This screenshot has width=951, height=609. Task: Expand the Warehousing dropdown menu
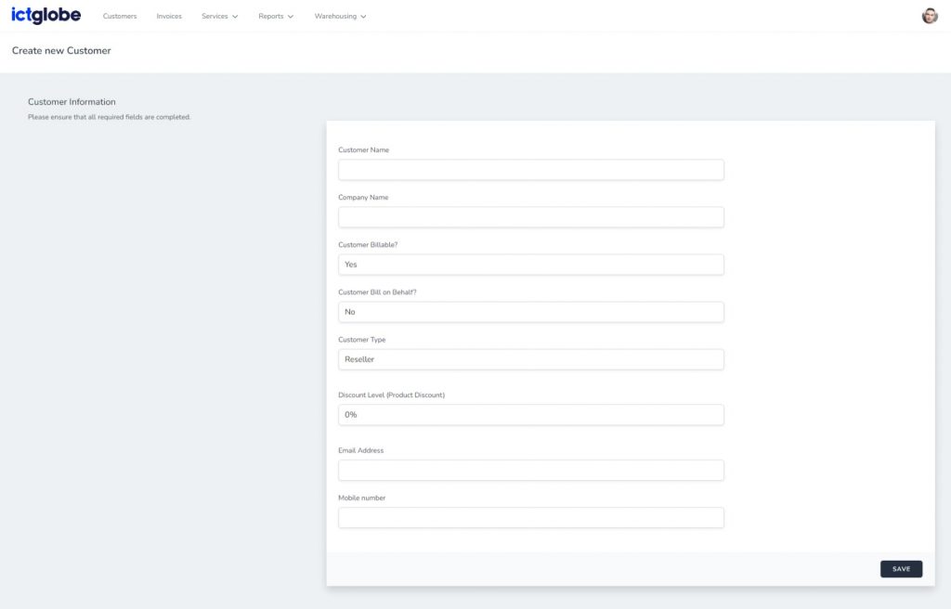click(340, 17)
